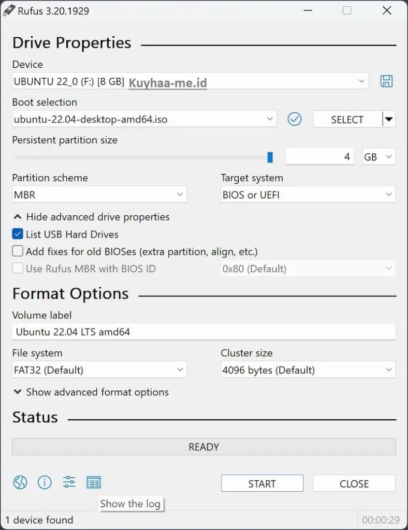Open the File system FAT32 dropdown
The height and width of the screenshot is (530, 408).
click(x=99, y=370)
